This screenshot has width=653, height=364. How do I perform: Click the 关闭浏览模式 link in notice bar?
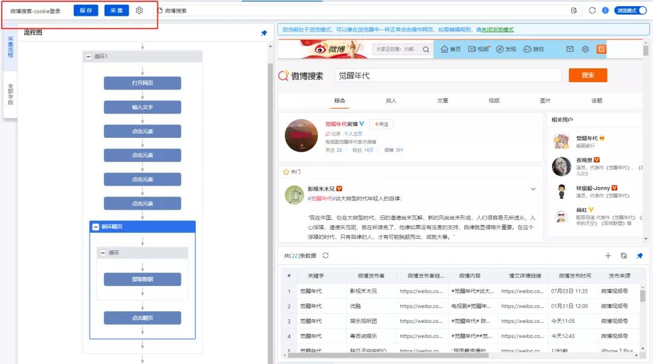click(x=497, y=30)
